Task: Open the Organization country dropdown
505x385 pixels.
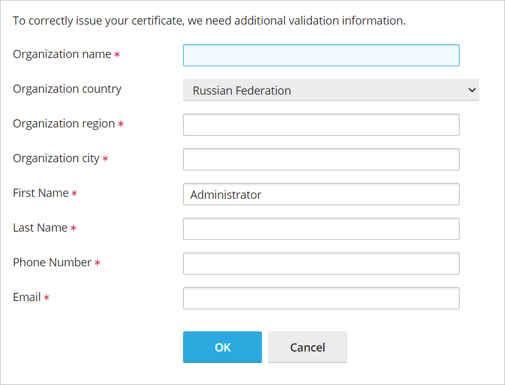Action: tap(331, 90)
